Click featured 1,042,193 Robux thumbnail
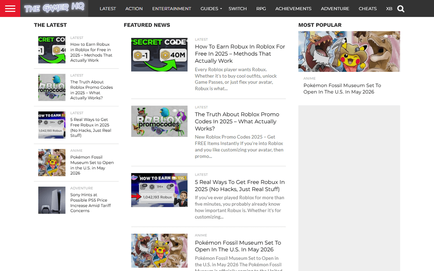Image resolution: width=434 pixels, height=271 pixels. click(159, 190)
